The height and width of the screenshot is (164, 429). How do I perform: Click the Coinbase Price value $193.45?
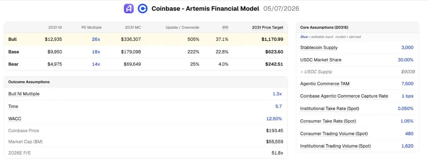point(275,130)
